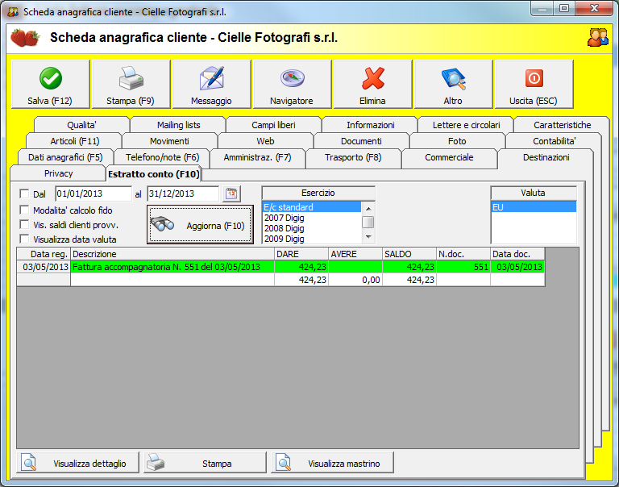Click the AVERE total cell 0,00
The height and width of the screenshot is (487, 619).
pyautogui.click(x=355, y=280)
